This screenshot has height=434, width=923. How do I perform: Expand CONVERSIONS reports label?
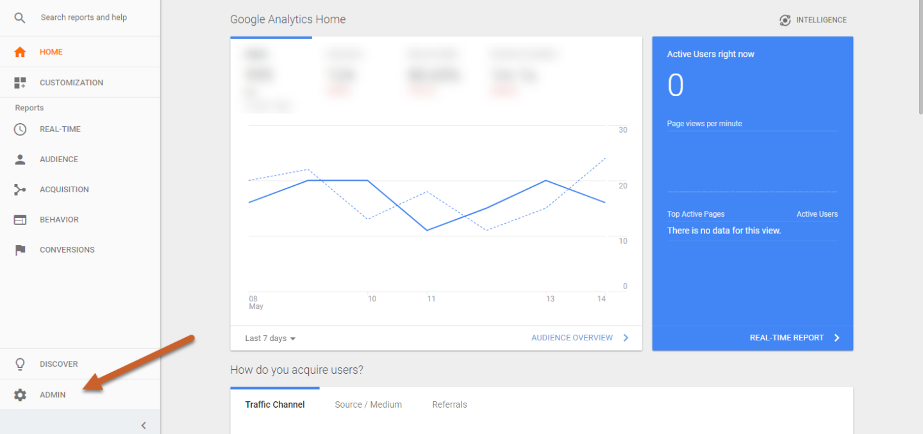[67, 250]
